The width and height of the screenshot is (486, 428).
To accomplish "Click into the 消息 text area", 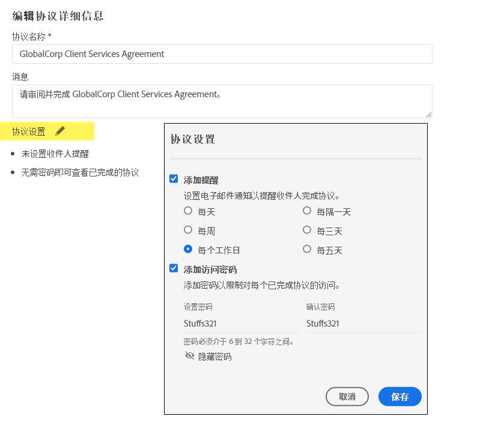I will point(222,101).
